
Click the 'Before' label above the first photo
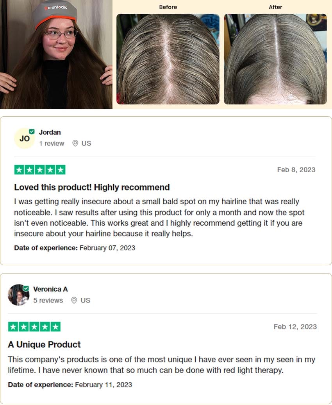(x=168, y=7)
